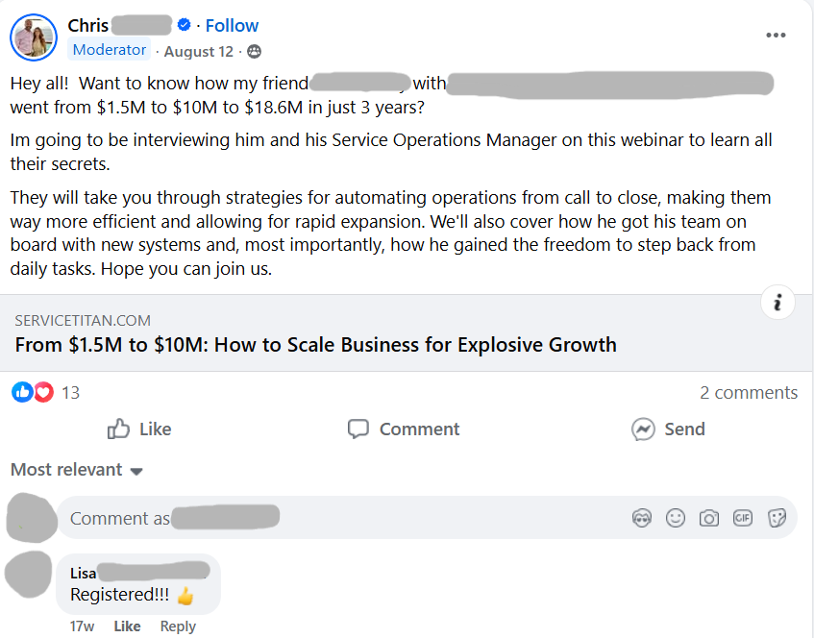Open the three-dots post options menu

pos(776,36)
